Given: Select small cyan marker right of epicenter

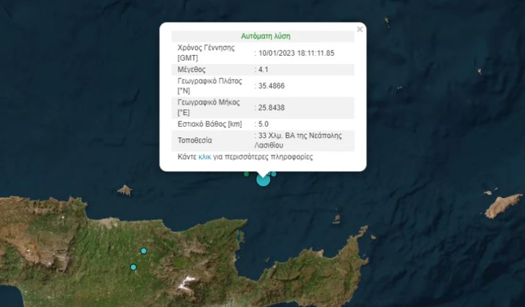Looking at the screenshot, I should tap(274, 174).
